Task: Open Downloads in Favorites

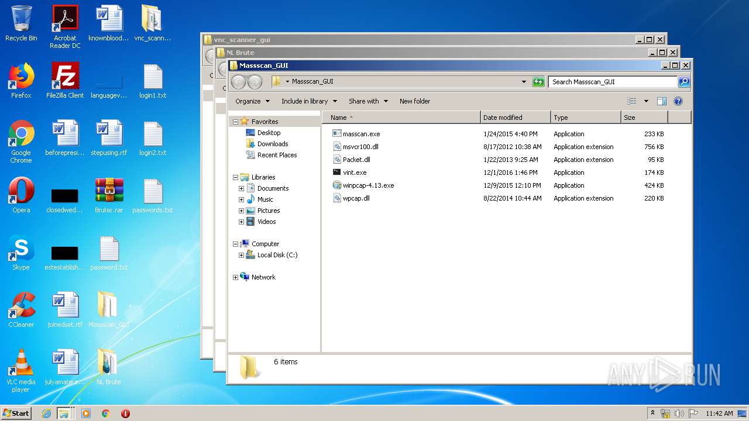Action: tap(273, 144)
